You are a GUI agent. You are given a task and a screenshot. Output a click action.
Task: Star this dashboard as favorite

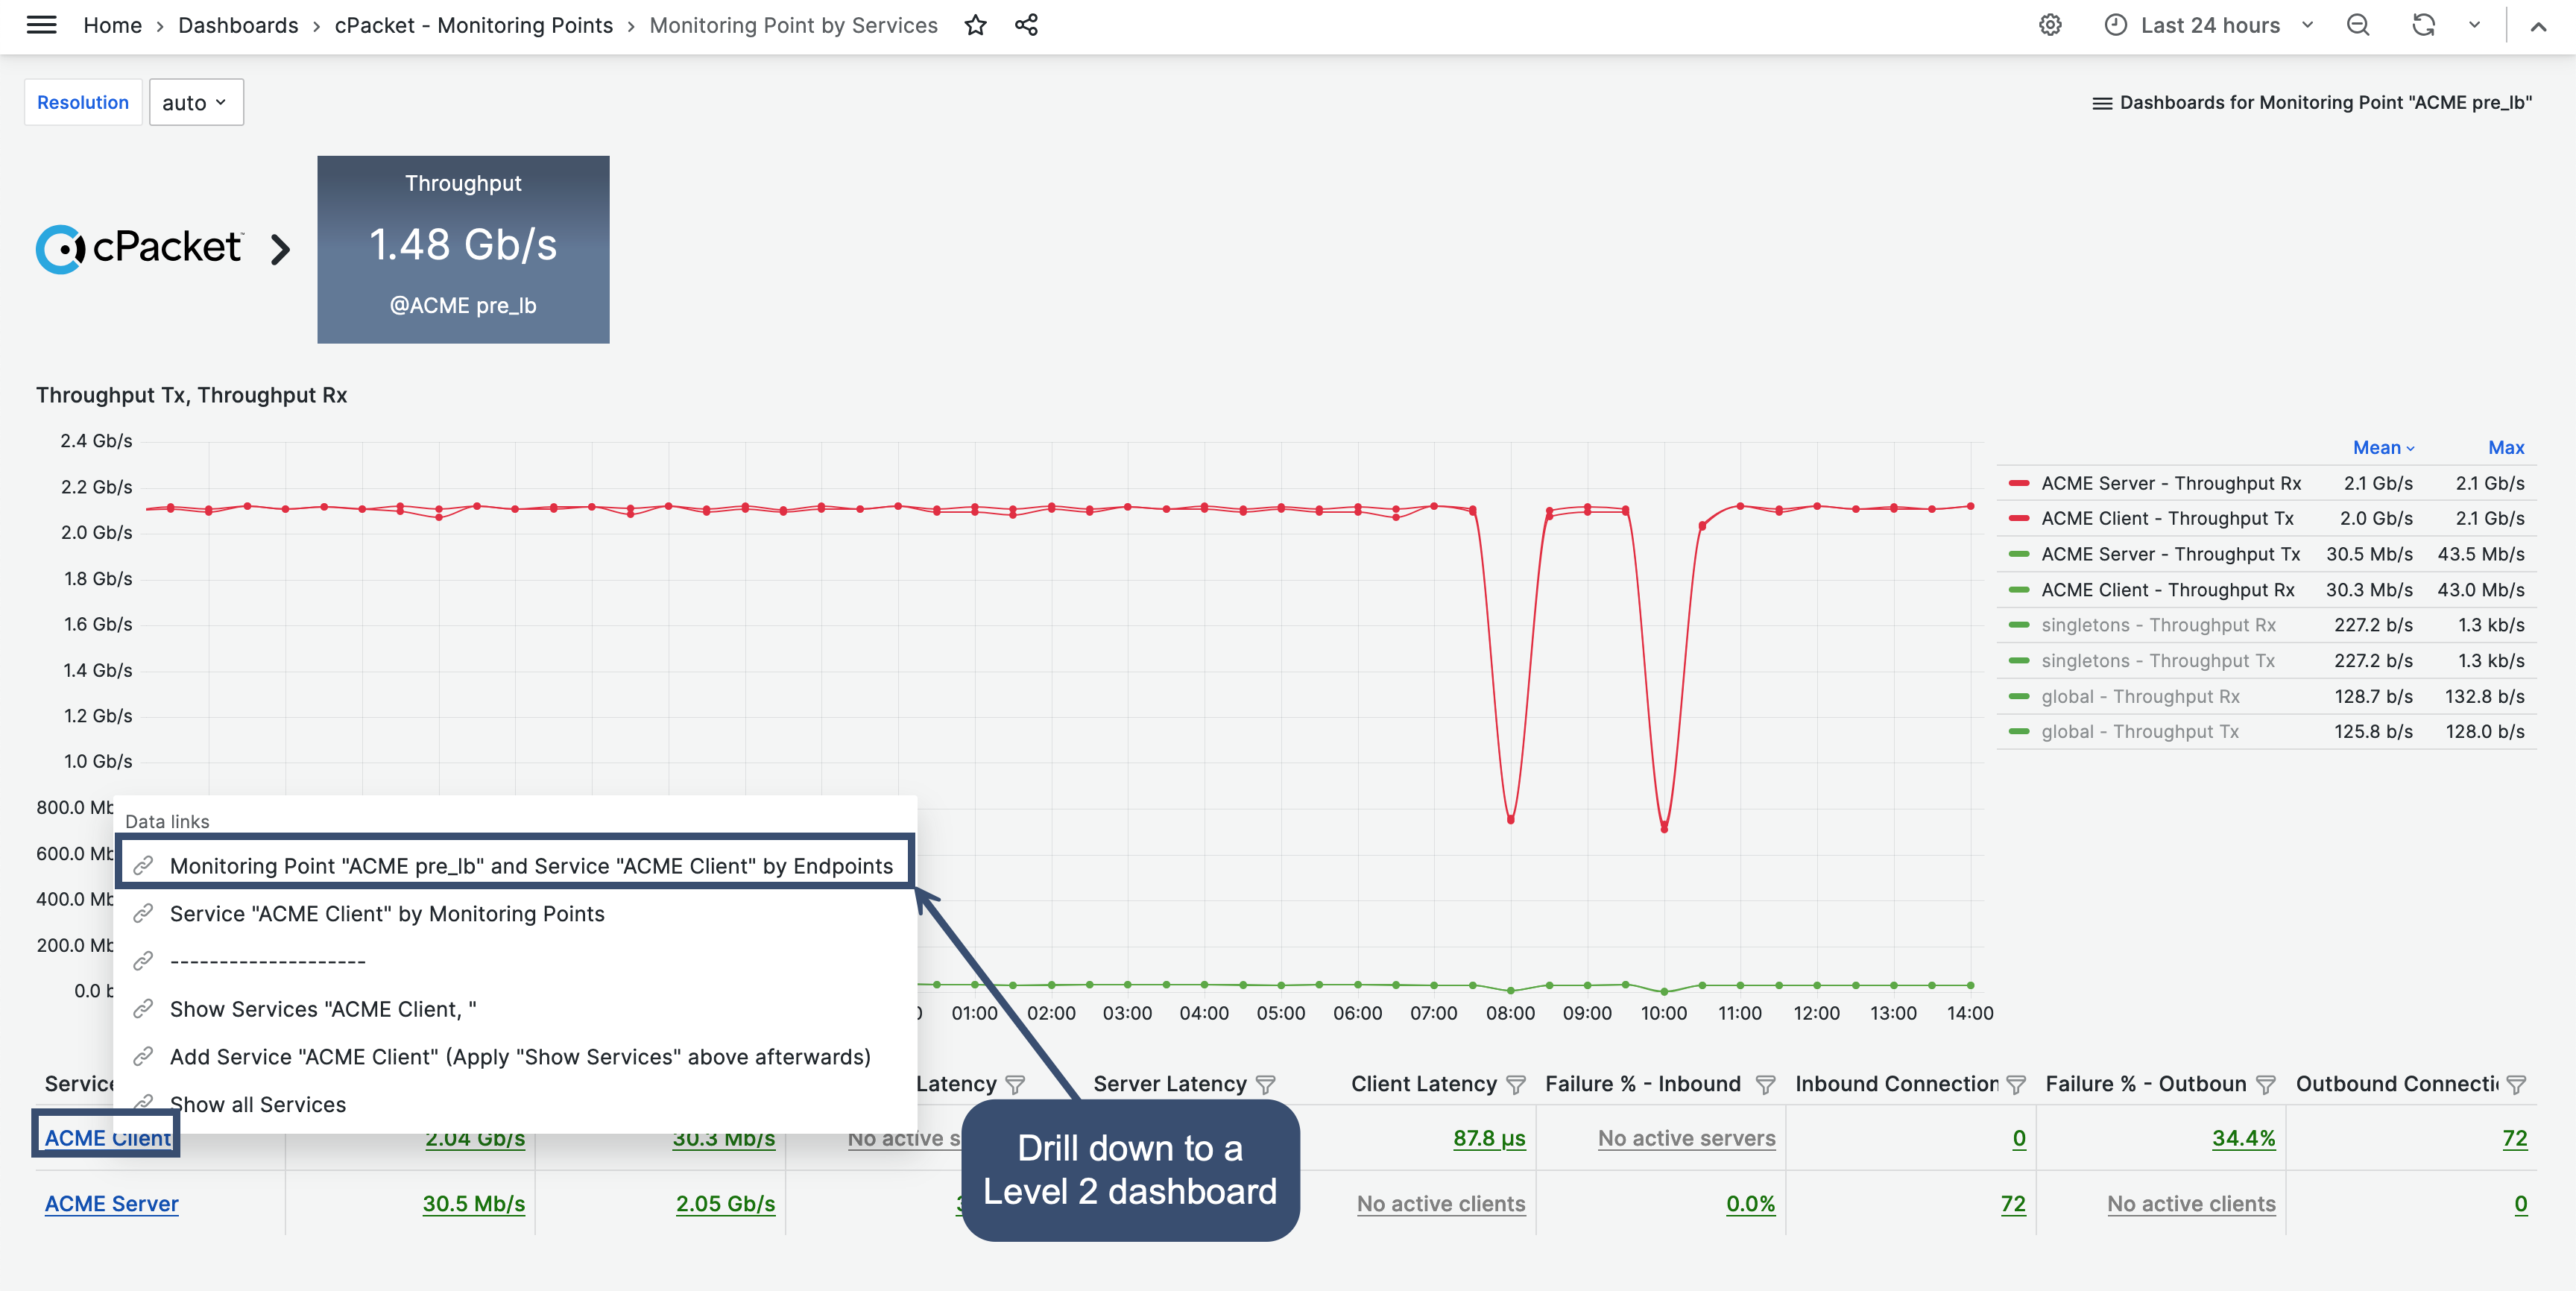pyautogui.click(x=976, y=25)
